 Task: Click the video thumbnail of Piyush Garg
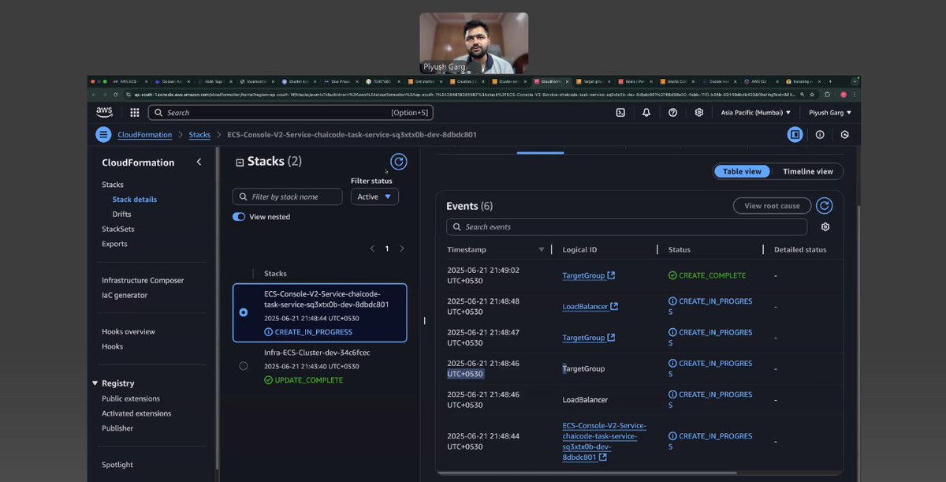[474, 43]
